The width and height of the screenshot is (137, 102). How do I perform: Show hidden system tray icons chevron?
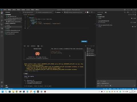pyautogui.click(x=99, y=92)
